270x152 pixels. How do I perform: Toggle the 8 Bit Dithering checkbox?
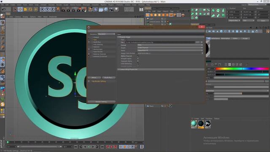(138, 64)
